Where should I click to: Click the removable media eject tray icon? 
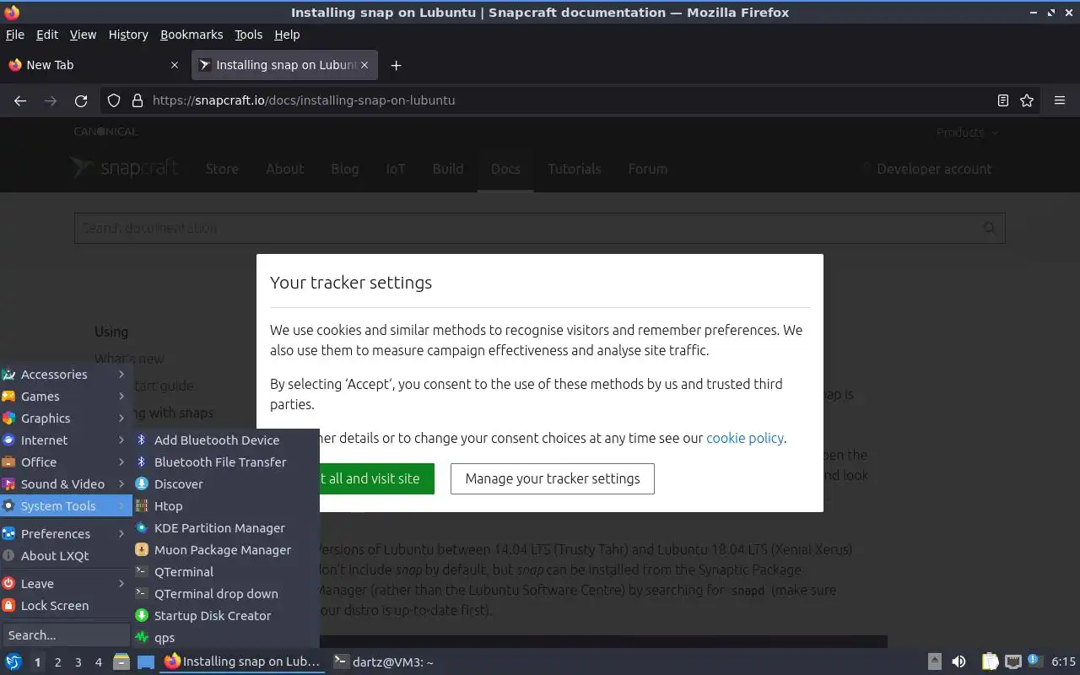pos(935,661)
